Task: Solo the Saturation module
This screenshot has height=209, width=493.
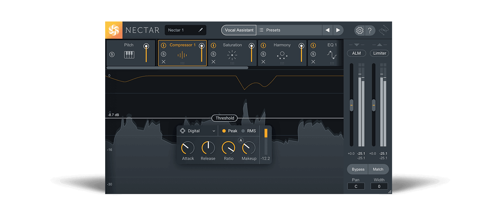Action: pyautogui.click(x=213, y=54)
